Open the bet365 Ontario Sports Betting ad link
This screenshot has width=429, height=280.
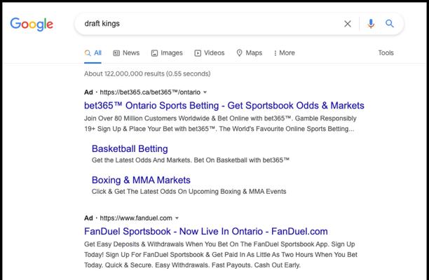pyautogui.click(x=224, y=106)
